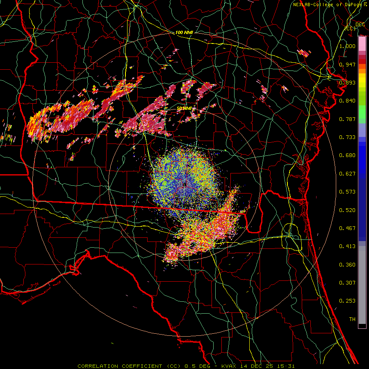
Task: Click the 0.680 legend value
Action: (347, 155)
